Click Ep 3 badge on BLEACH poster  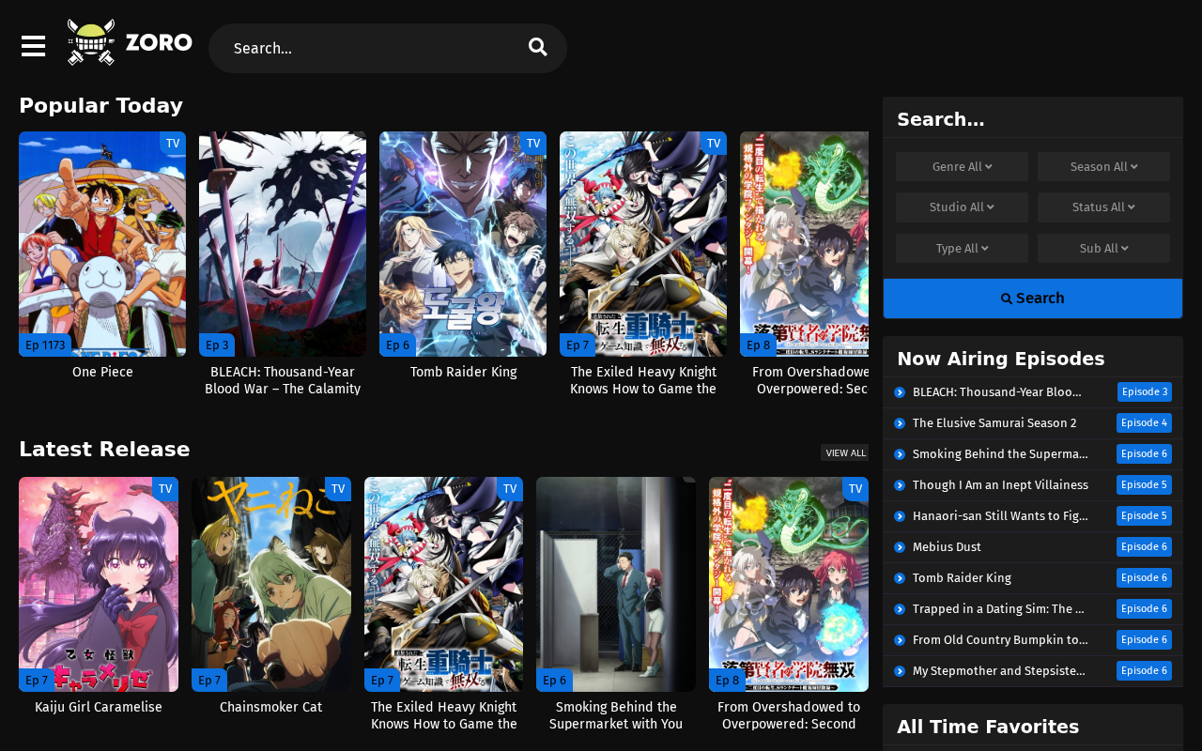click(x=217, y=345)
